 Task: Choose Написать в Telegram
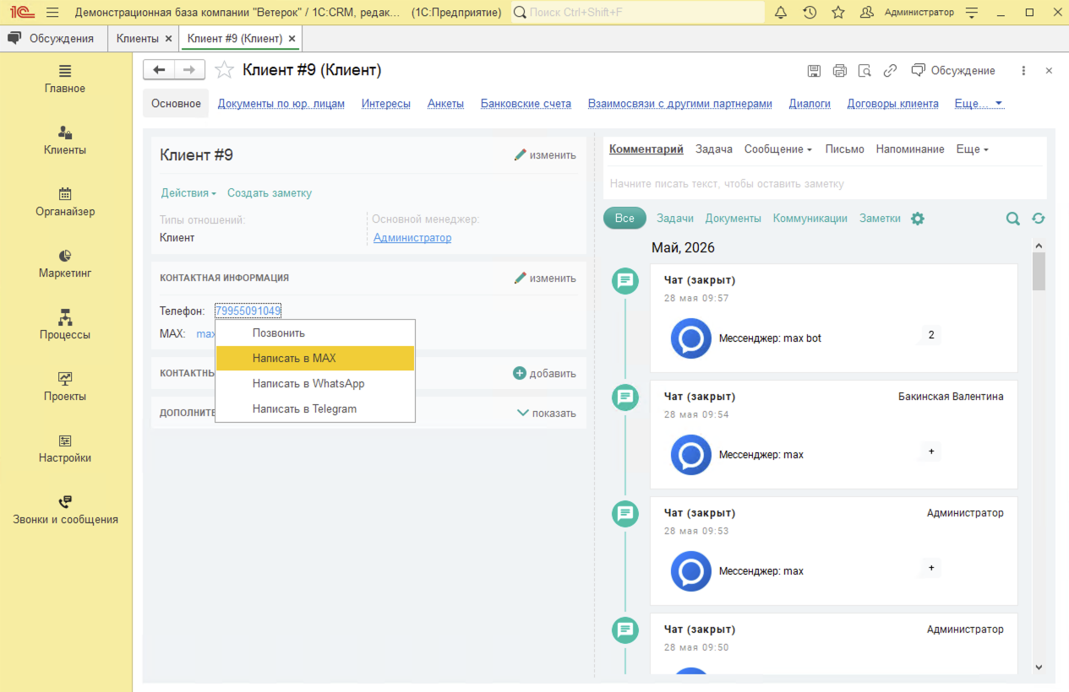pos(315,408)
